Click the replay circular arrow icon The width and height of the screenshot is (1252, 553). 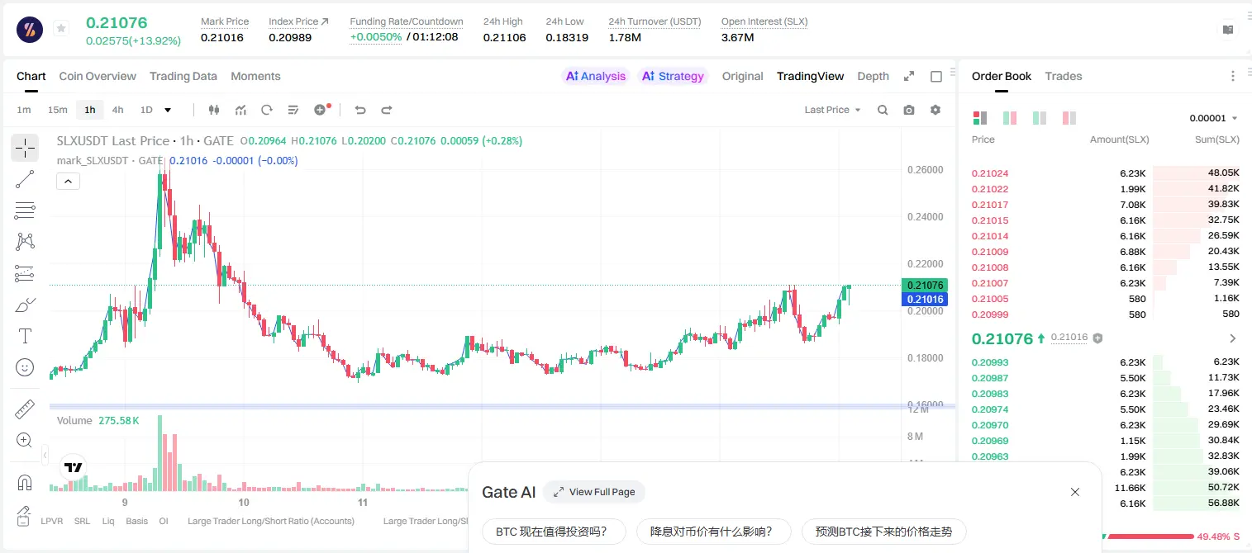pos(267,110)
